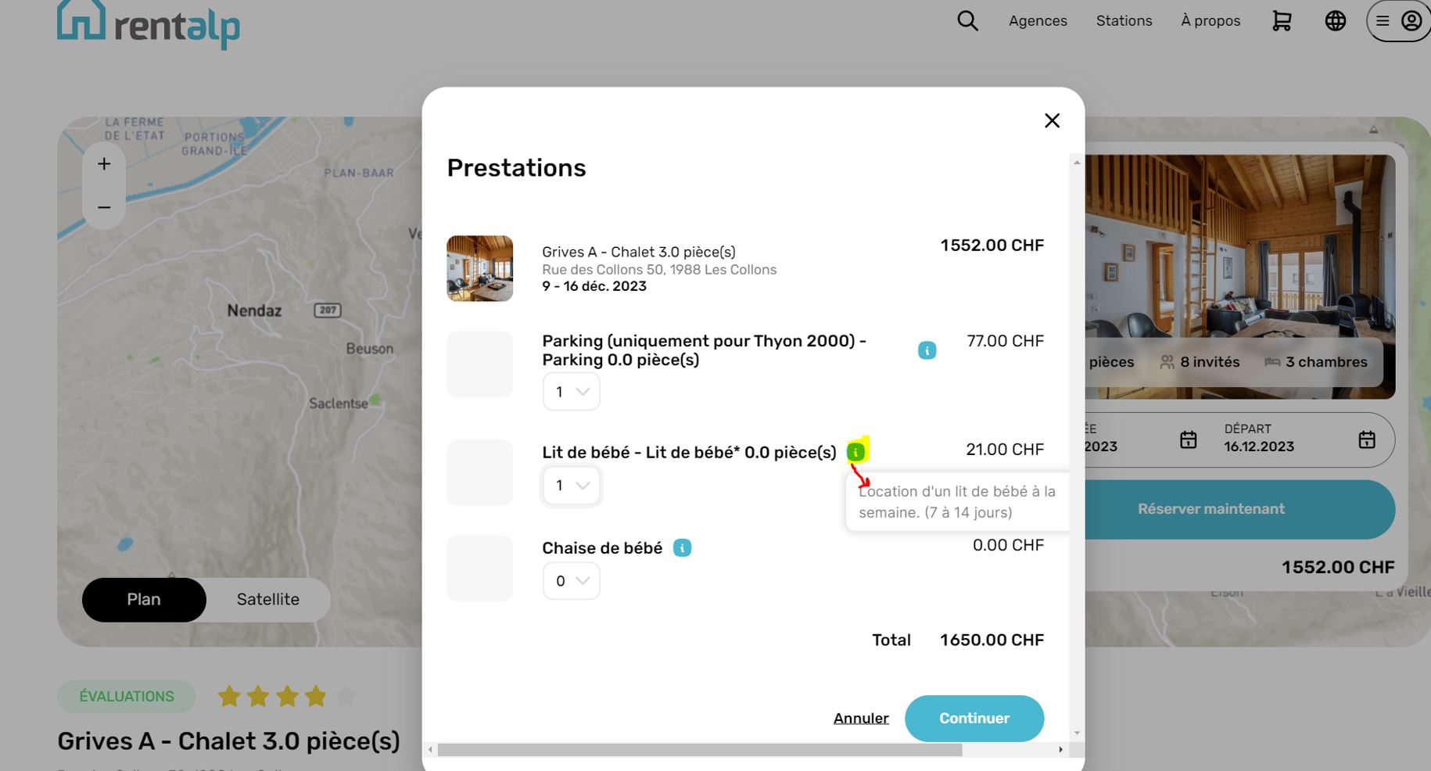Click the search magnifier icon

[x=967, y=21]
